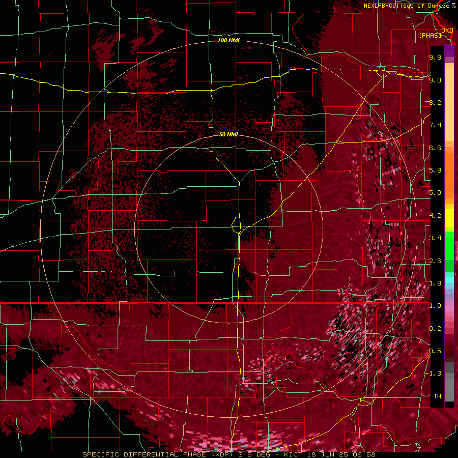Click the DKD label in the corner
458x458 pixels.
(x=447, y=30)
